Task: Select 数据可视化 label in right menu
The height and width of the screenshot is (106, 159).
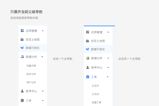Action: click(98, 49)
